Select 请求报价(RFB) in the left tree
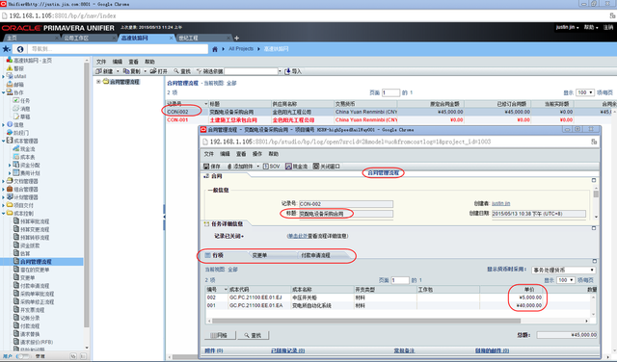Image resolution: width=617 pixels, height=362 pixels. [37, 342]
